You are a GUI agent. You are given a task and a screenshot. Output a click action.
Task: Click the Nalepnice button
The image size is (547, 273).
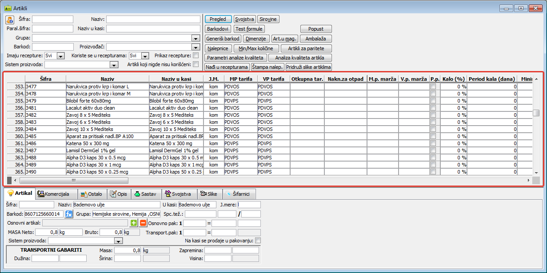pos(218,48)
